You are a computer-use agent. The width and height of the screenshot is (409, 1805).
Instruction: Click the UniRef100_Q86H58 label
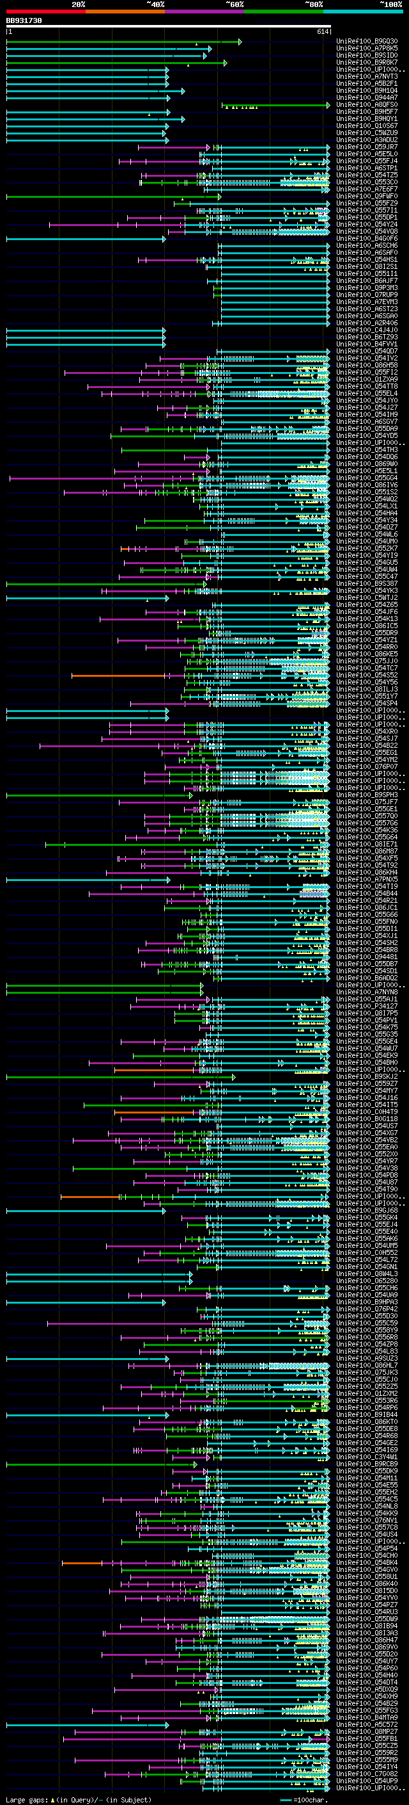pos(367,365)
